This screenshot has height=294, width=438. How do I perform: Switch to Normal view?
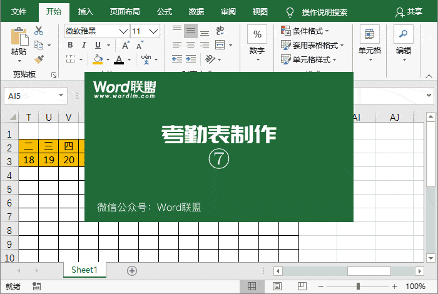pyautogui.click(x=252, y=286)
